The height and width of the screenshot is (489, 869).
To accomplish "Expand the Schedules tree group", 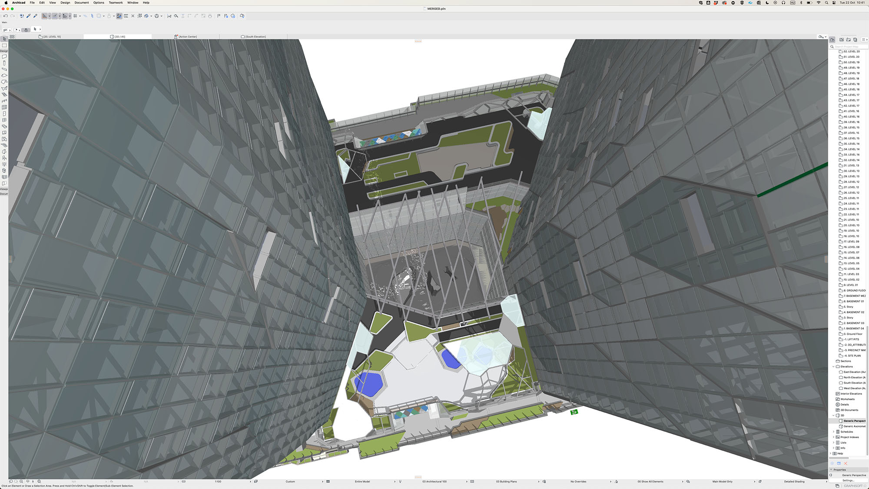I will tap(833, 432).
